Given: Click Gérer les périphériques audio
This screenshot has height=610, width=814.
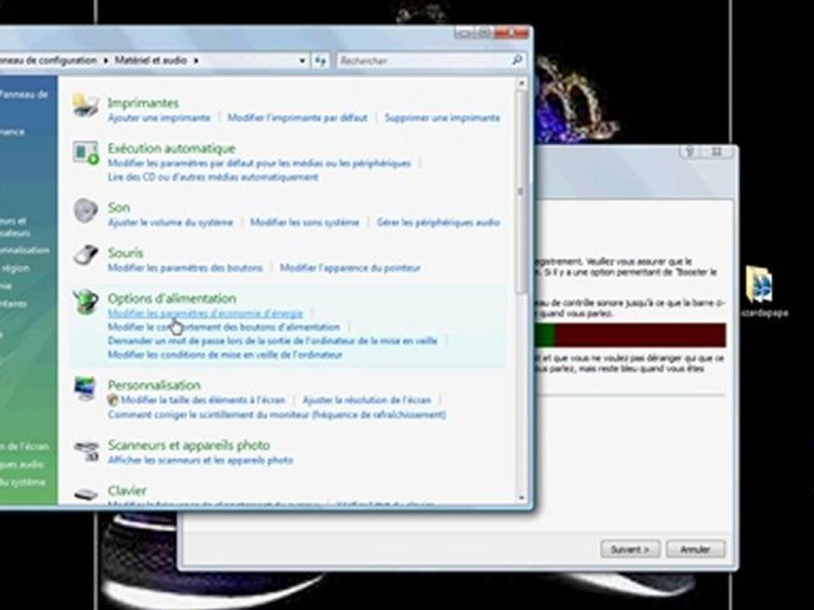Looking at the screenshot, I should pos(438,223).
